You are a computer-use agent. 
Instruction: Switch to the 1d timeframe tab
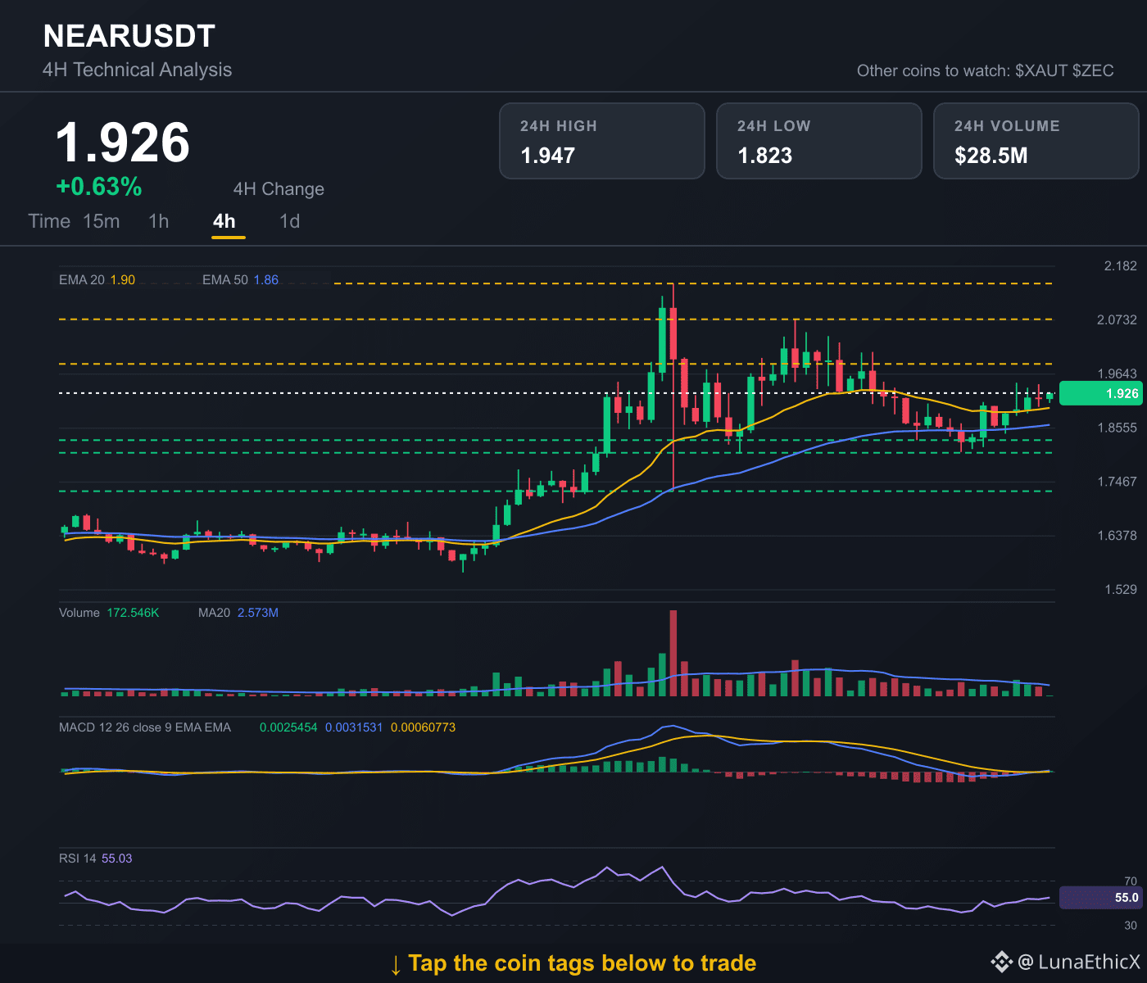[290, 221]
